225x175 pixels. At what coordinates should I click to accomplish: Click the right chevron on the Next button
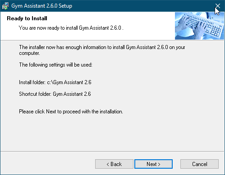point(159,164)
